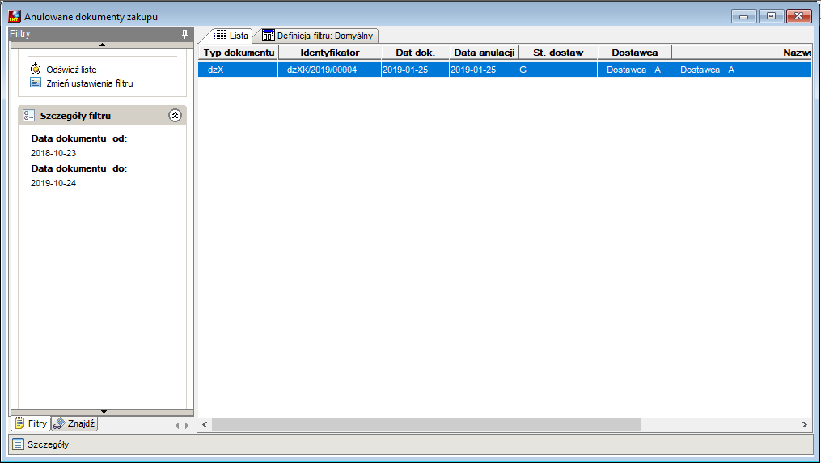Click the right arrow of the horizontal scrollbar
This screenshot has width=821, height=463.
805,424
